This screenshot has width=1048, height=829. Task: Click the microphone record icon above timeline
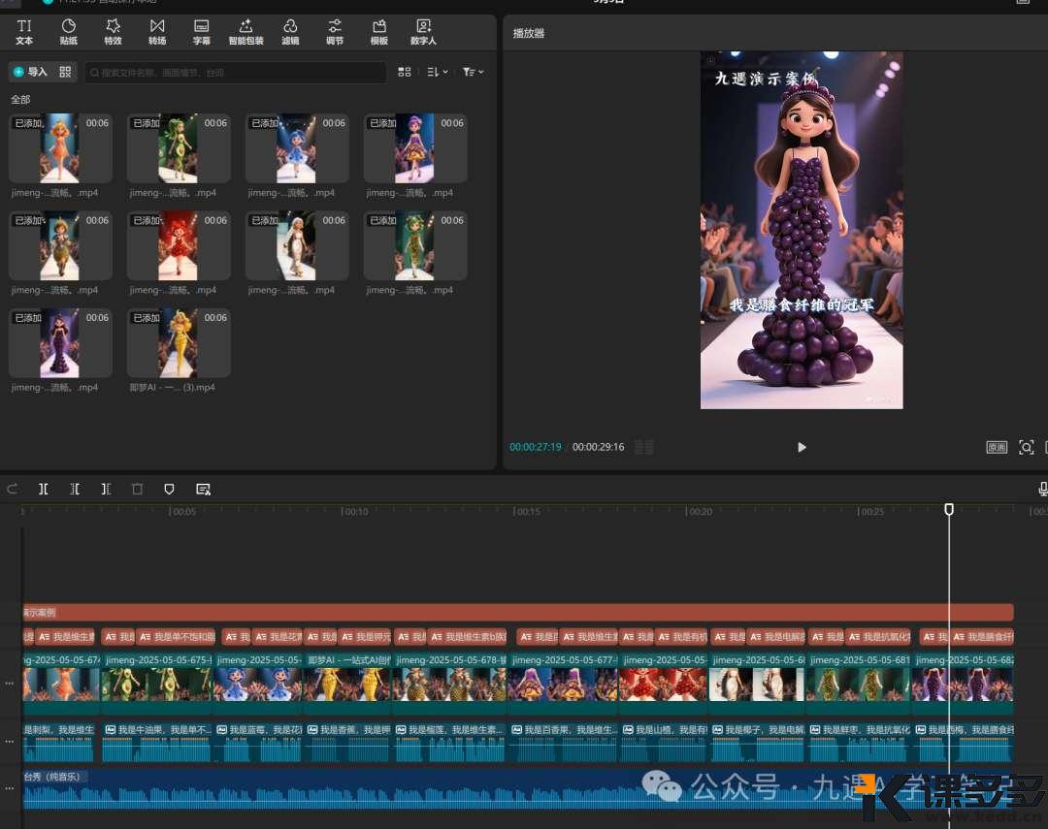(1042, 489)
